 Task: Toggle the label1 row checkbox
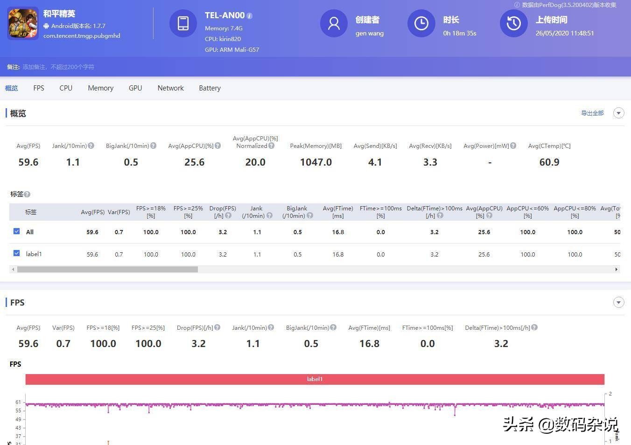click(17, 253)
